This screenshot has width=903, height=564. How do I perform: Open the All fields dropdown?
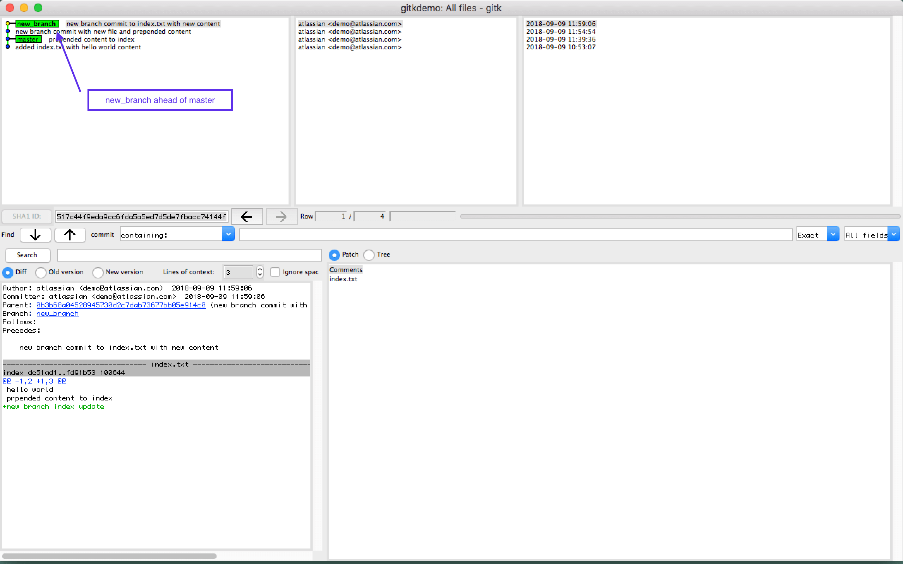coord(894,234)
